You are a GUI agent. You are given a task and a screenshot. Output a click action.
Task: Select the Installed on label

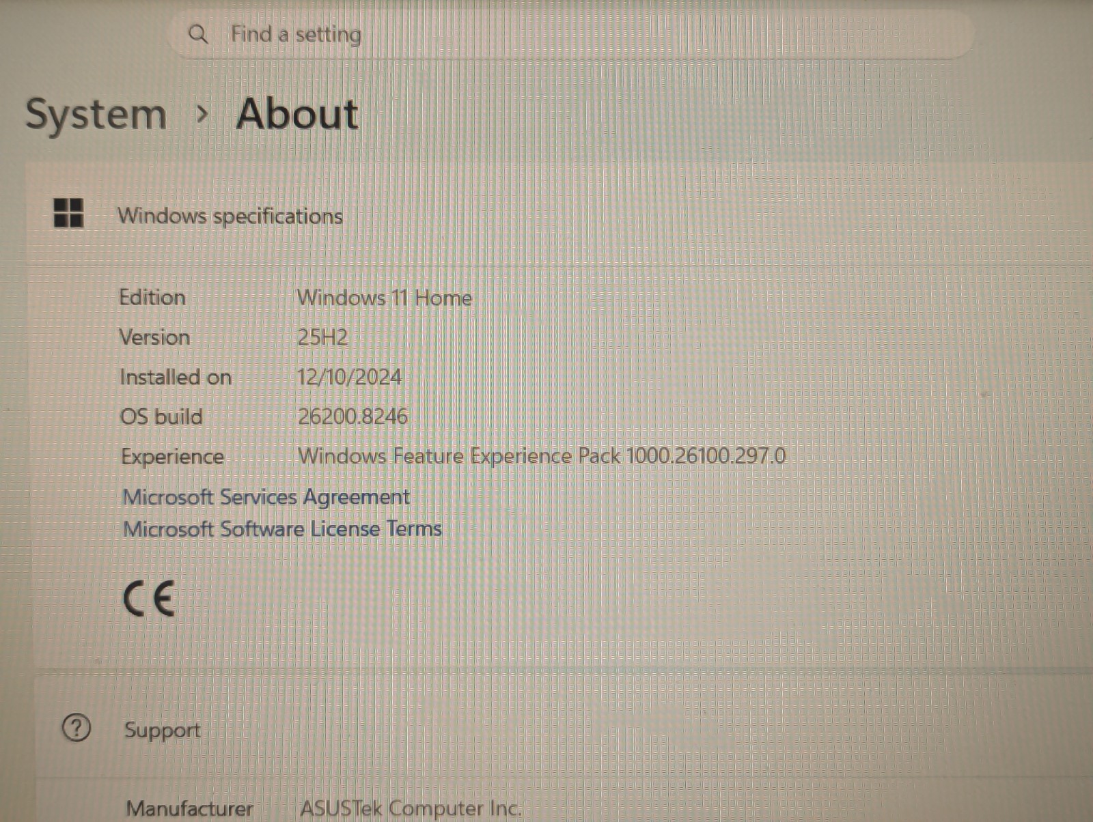[x=176, y=377]
